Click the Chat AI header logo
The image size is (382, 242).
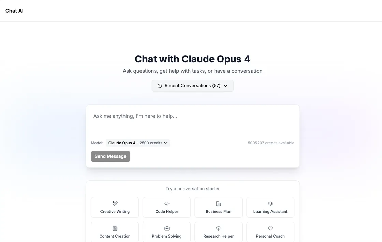[x=14, y=10]
